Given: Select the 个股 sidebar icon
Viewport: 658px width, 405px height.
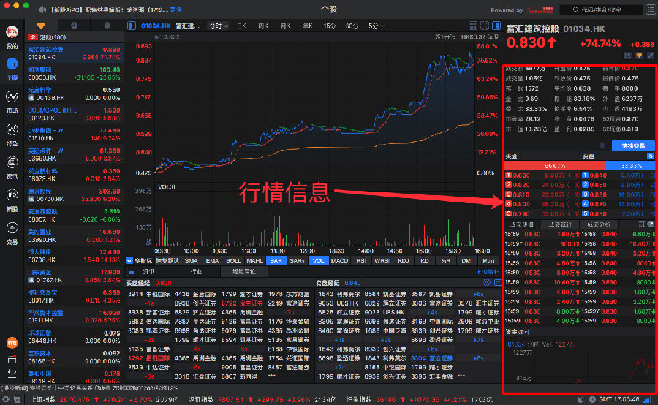Looking at the screenshot, I should click(12, 64).
